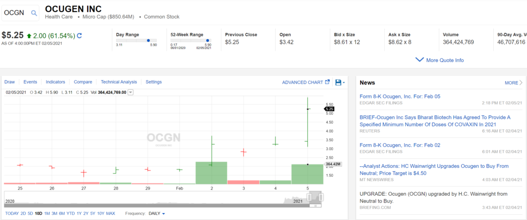Open the Advanced Chart popout icon

[x=327, y=82]
